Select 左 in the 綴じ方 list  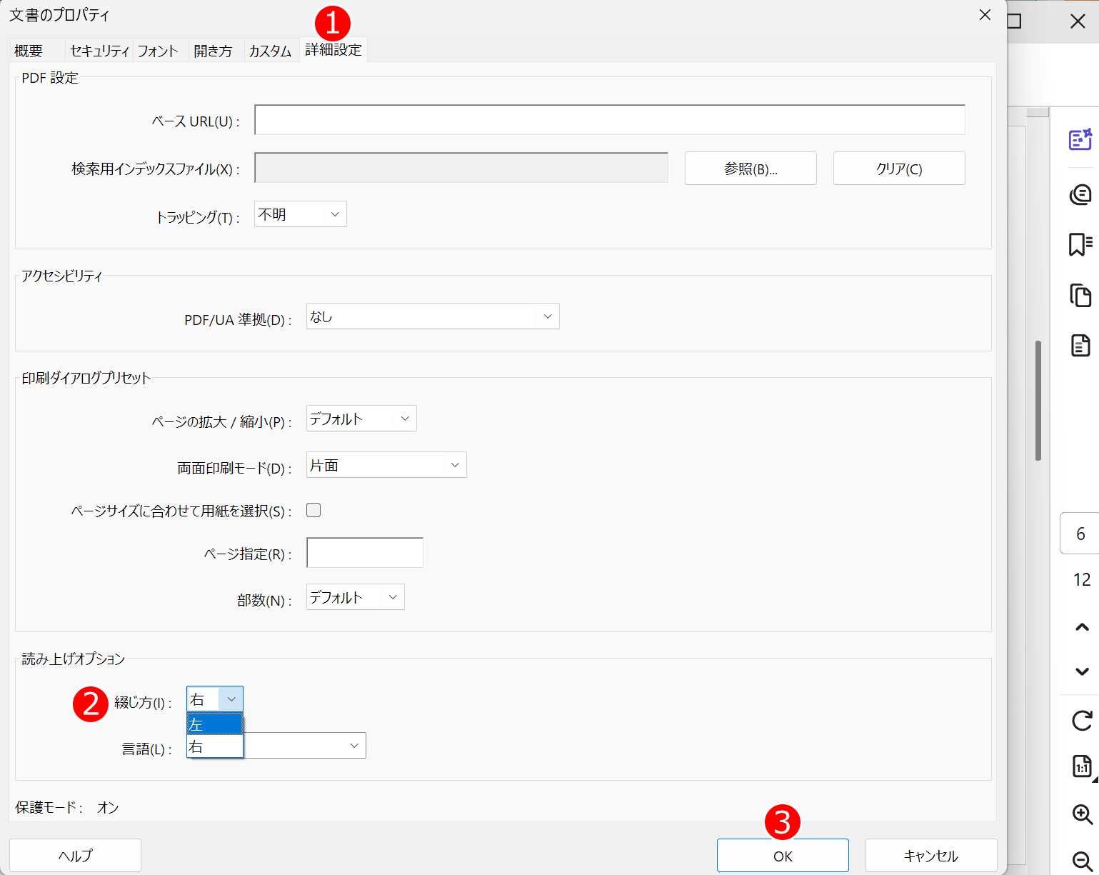pos(215,725)
